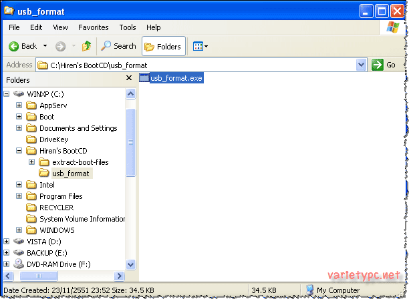
Task: Expand the WINDOWS folder
Action: click(19, 230)
